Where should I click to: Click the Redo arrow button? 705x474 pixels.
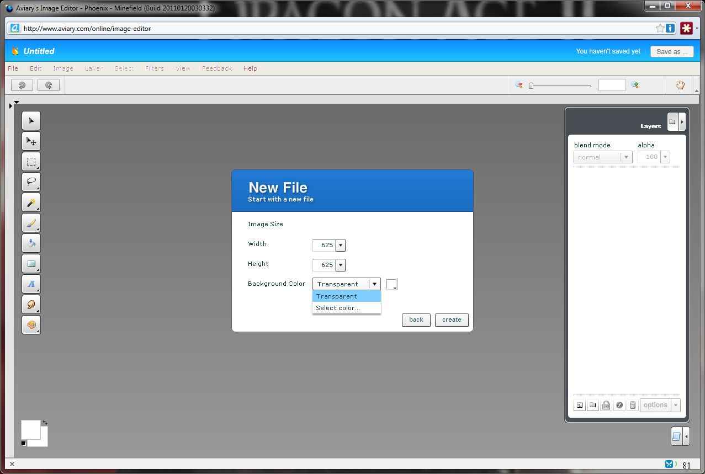click(x=49, y=85)
